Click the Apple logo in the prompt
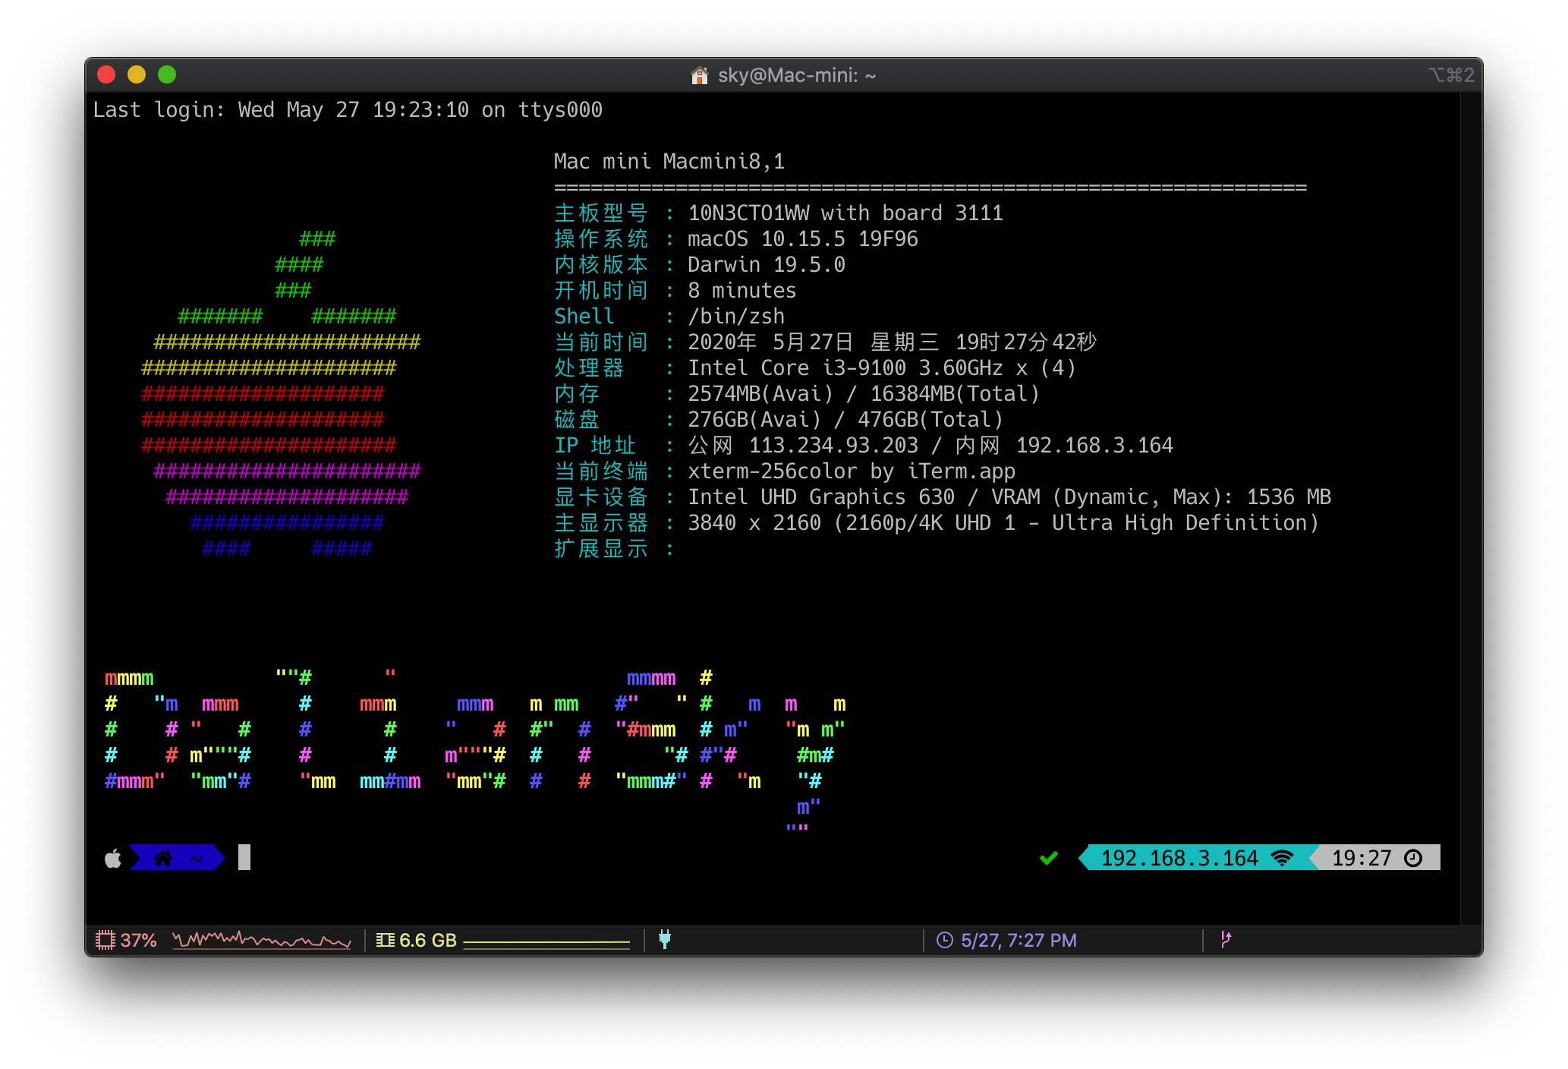Image resolution: width=1568 pixels, height=1069 pixels. (113, 858)
